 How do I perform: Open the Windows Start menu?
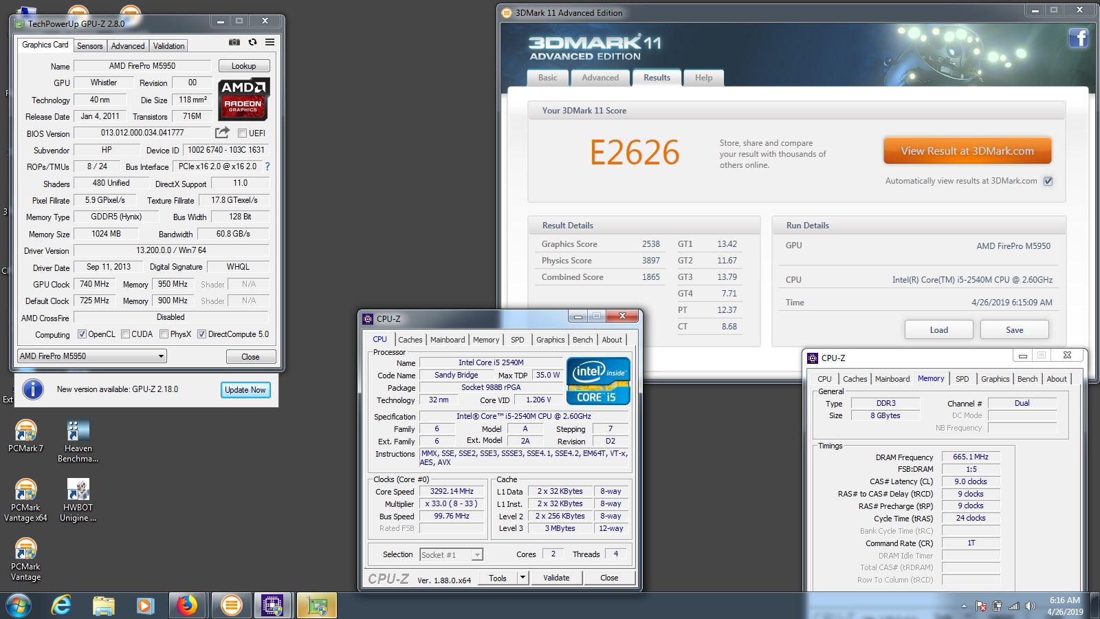point(18,605)
